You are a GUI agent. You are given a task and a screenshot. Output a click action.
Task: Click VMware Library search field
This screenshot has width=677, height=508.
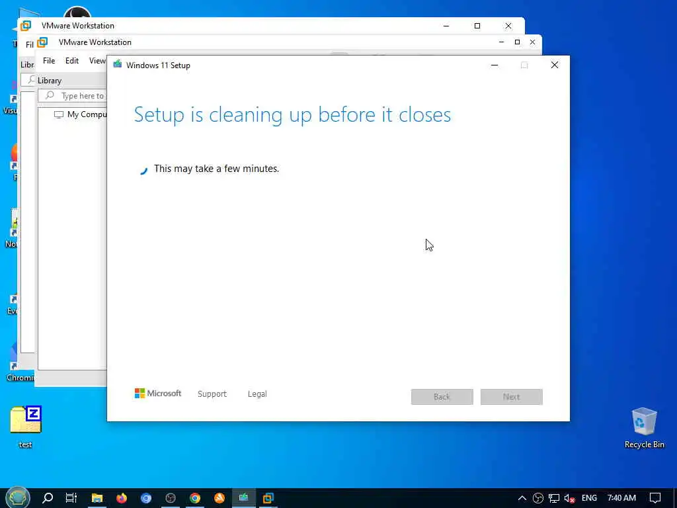(73, 95)
